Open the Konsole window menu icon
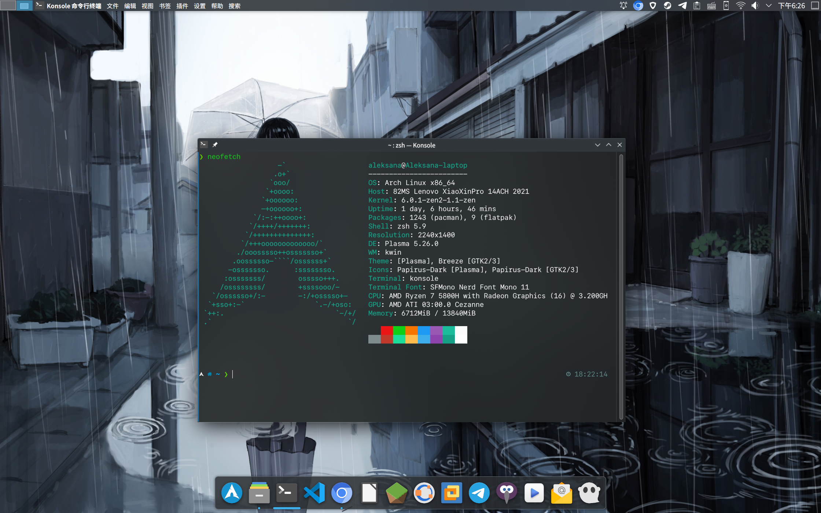 click(204, 145)
